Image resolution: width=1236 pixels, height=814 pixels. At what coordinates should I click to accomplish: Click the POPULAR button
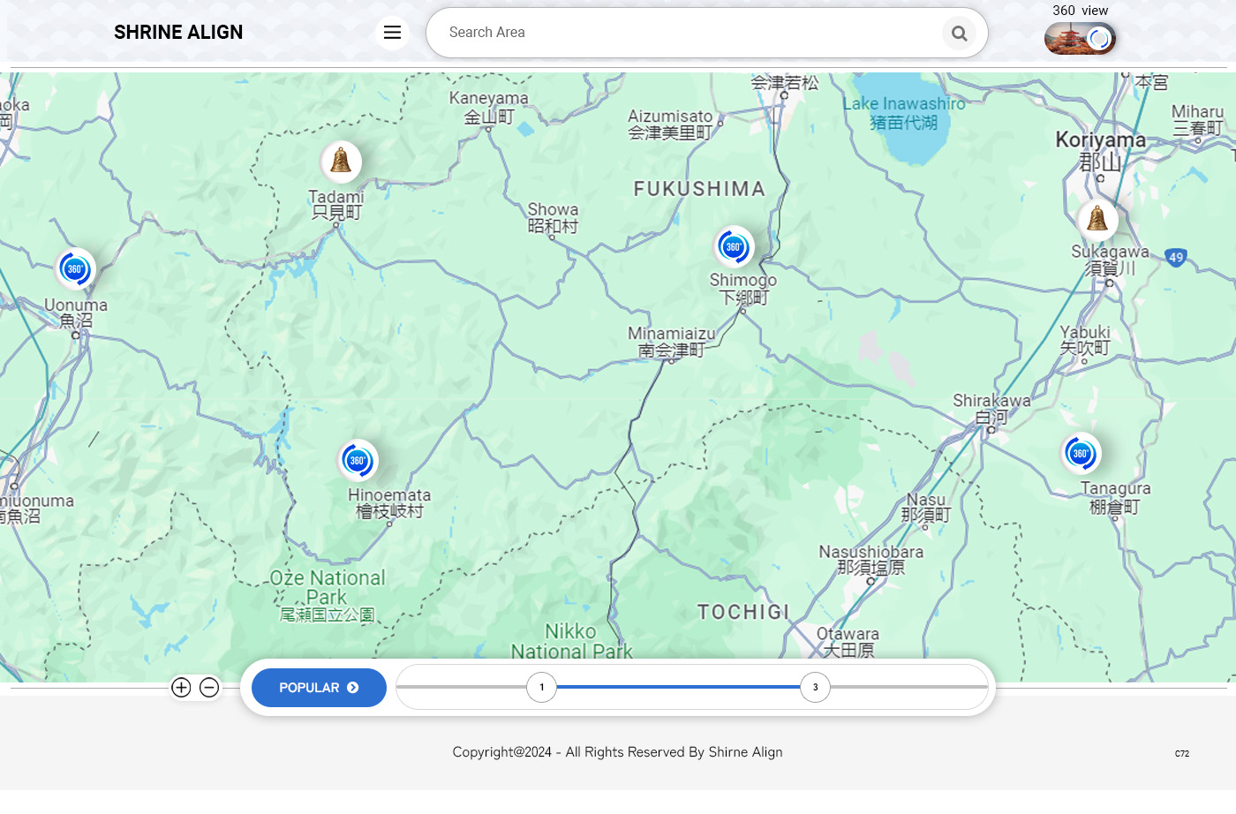coord(319,688)
